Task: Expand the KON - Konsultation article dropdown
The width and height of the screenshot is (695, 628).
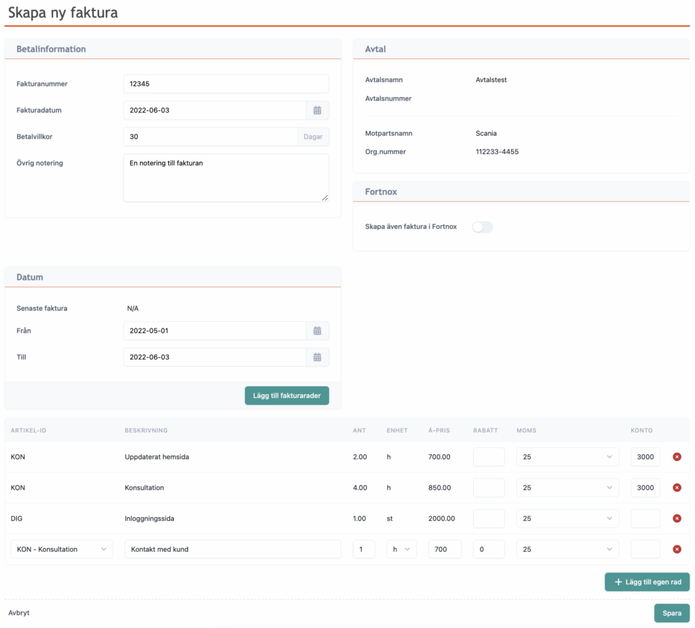Action: (62, 549)
